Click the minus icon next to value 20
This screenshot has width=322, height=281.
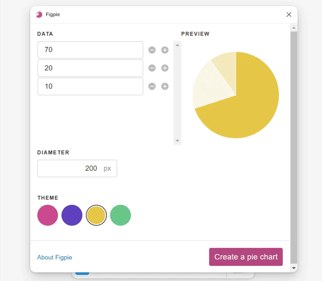[152, 68]
